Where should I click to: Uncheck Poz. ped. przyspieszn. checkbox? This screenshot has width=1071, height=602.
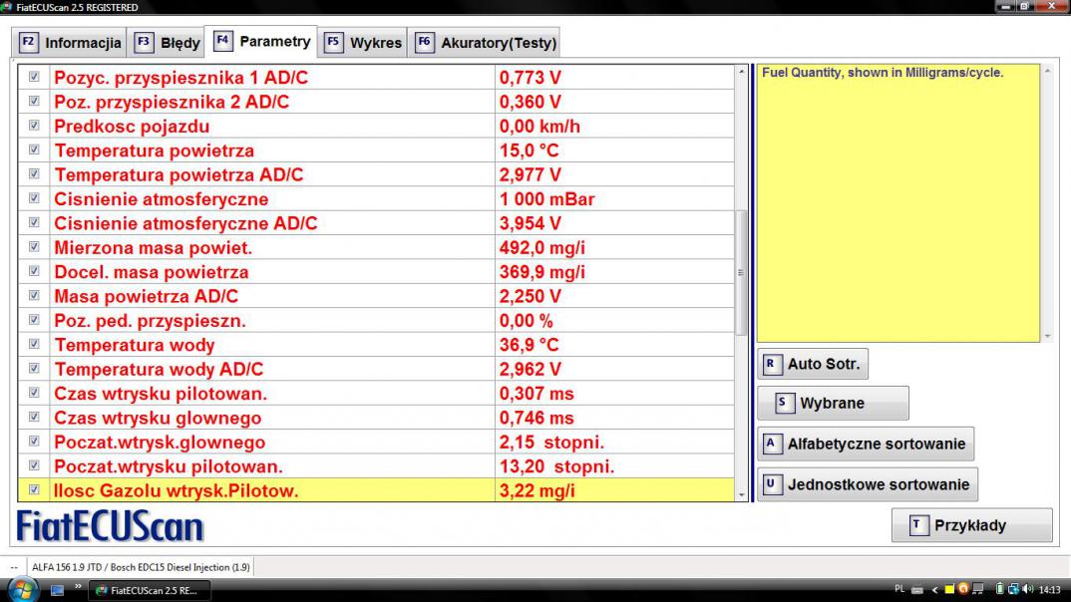(34, 320)
